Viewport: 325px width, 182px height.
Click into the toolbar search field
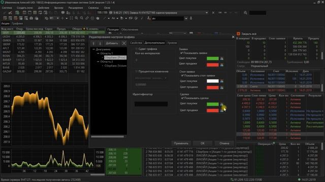(x=168, y=19)
